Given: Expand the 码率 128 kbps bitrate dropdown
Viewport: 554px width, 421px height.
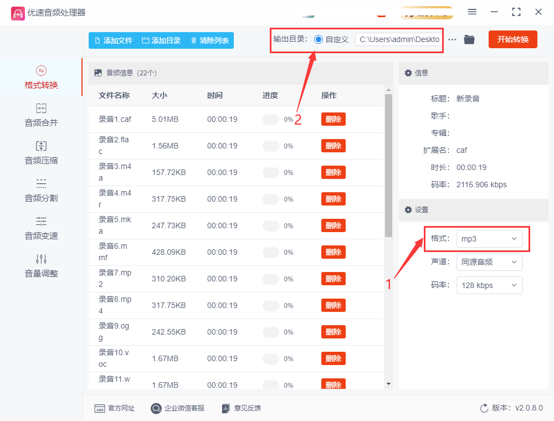Looking at the screenshot, I should (x=489, y=285).
